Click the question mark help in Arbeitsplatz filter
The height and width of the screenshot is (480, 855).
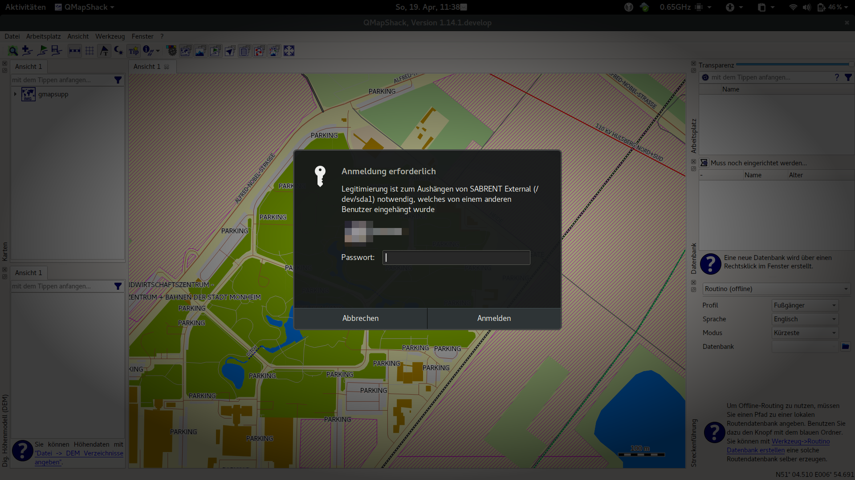[837, 77]
